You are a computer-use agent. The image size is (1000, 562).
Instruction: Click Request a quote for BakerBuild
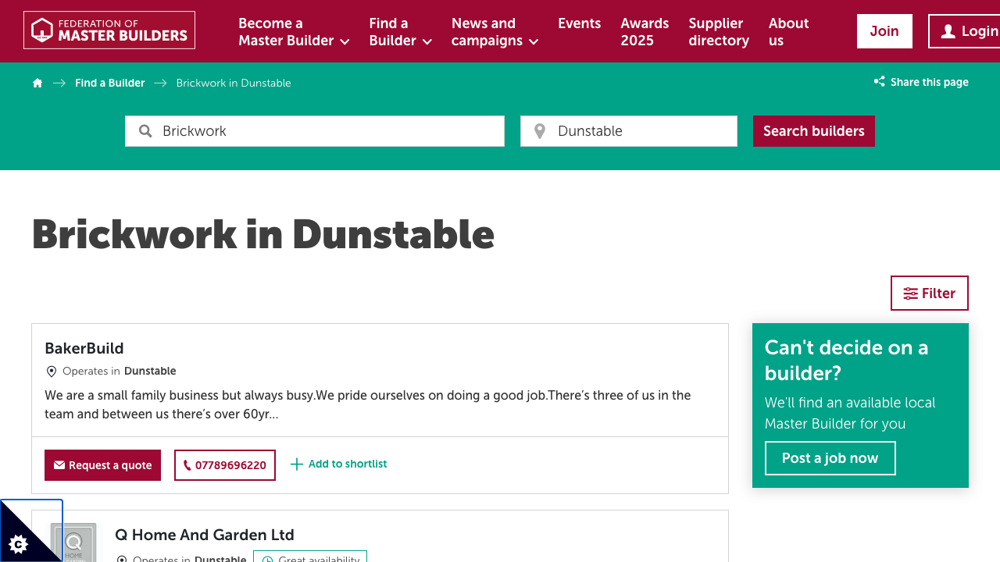(102, 465)
